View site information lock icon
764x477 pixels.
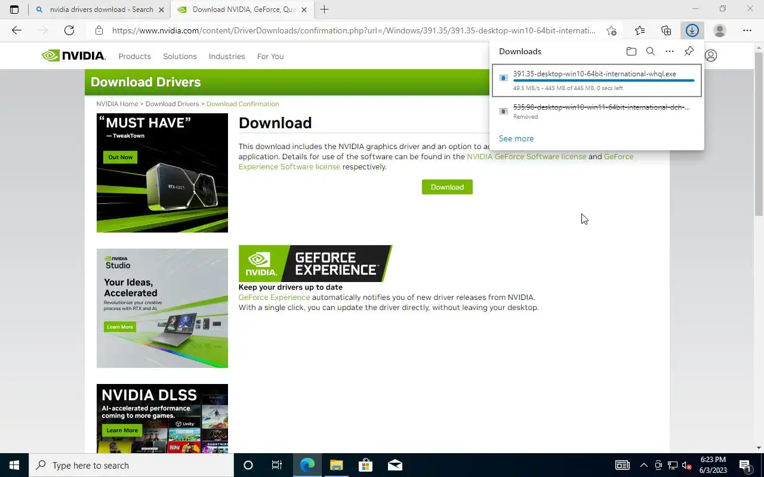pos(99,30)
